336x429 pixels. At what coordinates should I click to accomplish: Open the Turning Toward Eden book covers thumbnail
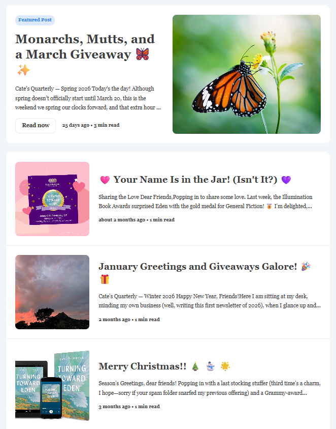click(52, 385)
